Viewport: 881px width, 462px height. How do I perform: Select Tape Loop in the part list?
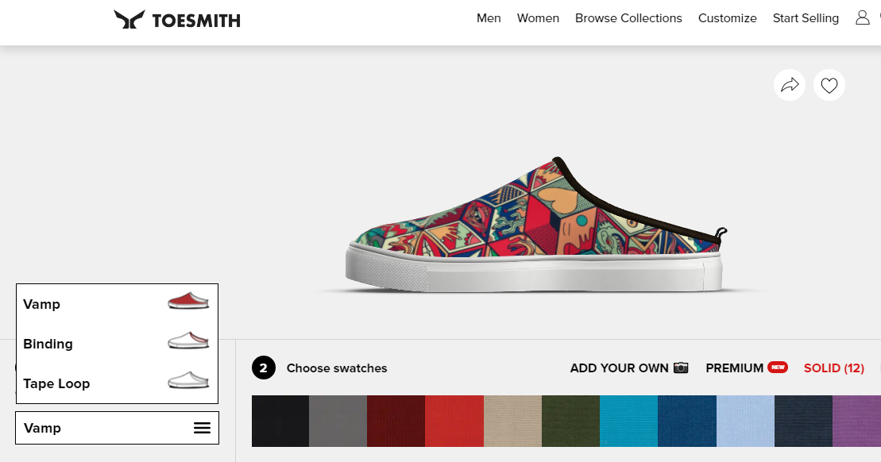[56, 383]
